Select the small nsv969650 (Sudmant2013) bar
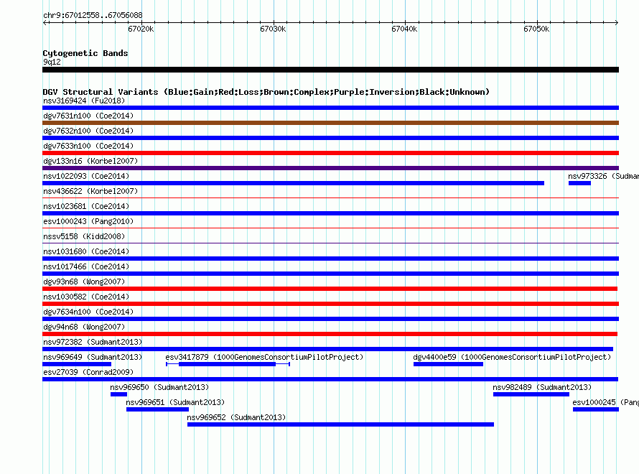The image size is (639, 474). pos(118,394)
